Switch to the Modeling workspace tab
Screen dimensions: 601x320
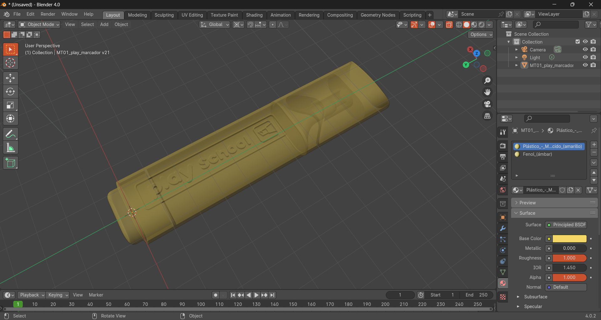pos(137,15)
